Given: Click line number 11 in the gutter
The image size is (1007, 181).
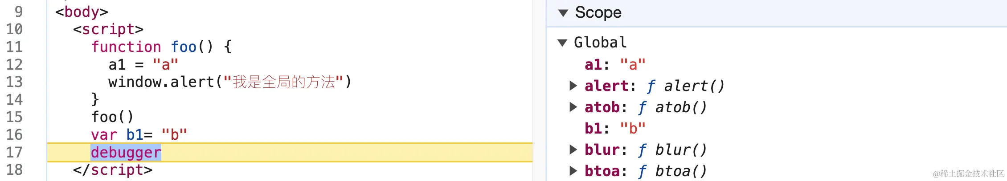Looking at the screenshot, I should [14, 47].
